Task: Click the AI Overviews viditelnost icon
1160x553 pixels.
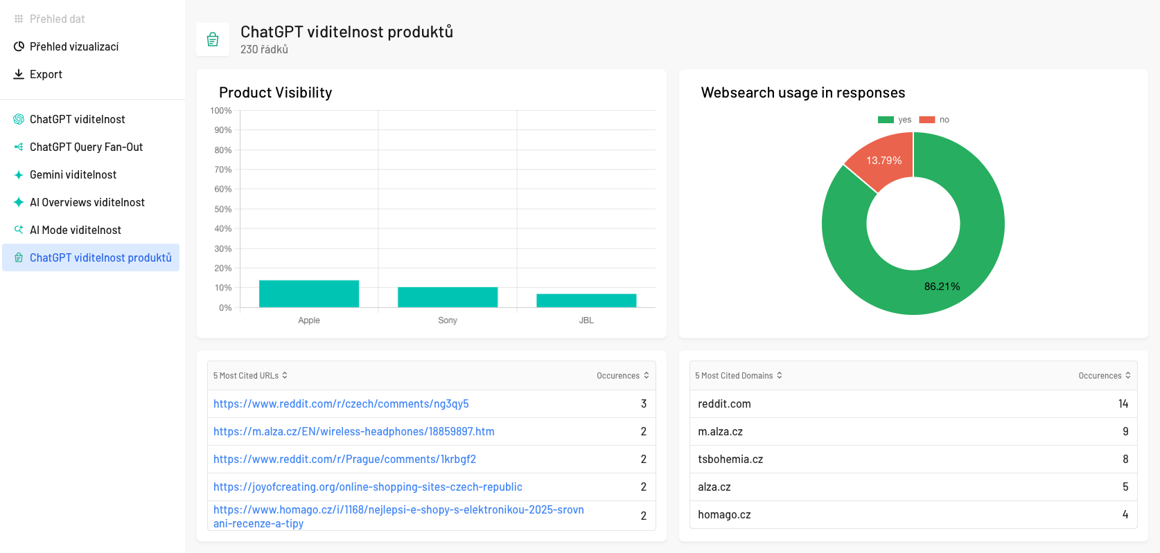Action: coord(19,202)
